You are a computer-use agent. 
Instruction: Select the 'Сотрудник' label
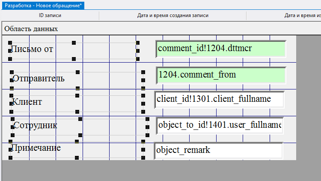point(36,125)
